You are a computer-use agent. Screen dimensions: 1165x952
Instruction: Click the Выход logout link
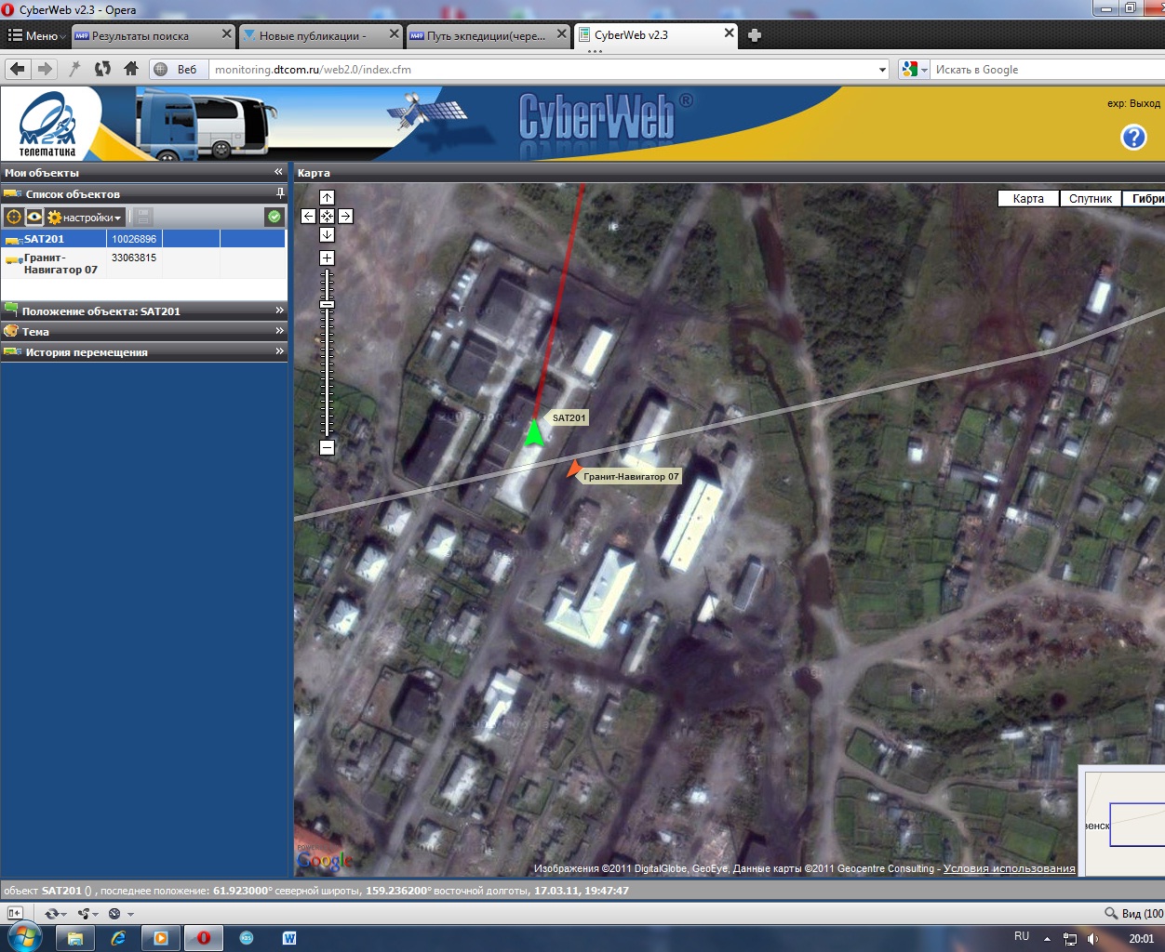point(1145,103)
